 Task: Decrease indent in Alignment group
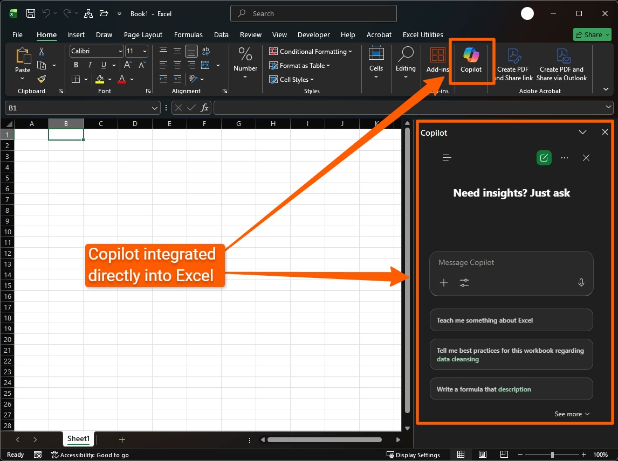click(x=163, y=79)
